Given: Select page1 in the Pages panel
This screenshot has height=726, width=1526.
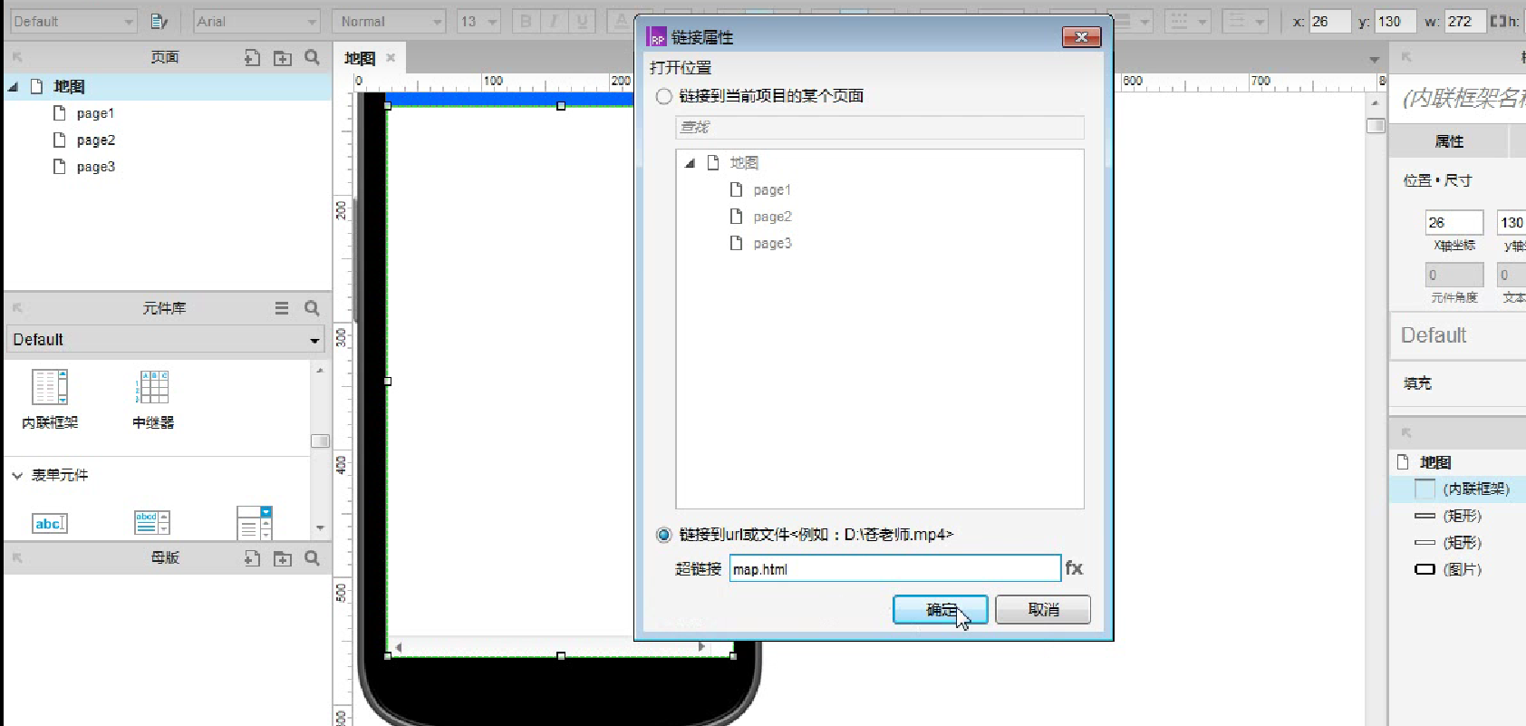Looking at the screenshot, I should 95,113.
